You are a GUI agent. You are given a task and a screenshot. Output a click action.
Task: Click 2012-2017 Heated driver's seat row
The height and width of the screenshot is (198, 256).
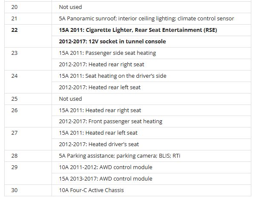tap(99, 144)
